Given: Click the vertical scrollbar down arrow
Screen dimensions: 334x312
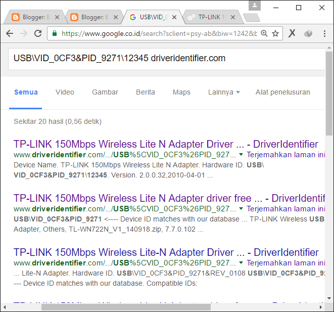Looking at the screenshot, I should (329, 298).
